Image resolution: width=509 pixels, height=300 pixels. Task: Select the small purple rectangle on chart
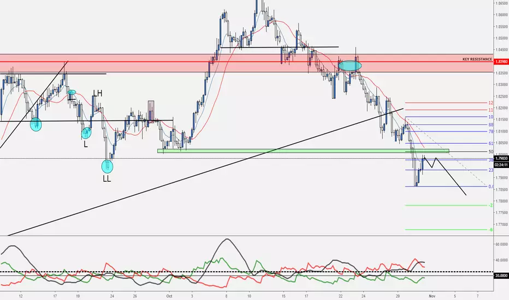151,112
